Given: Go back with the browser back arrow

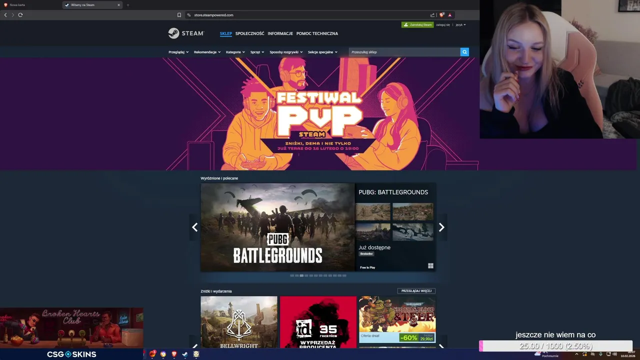Looking at the screenshot, I should click(5, 15).
